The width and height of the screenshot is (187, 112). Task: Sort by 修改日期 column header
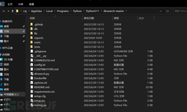coord(89,18)
